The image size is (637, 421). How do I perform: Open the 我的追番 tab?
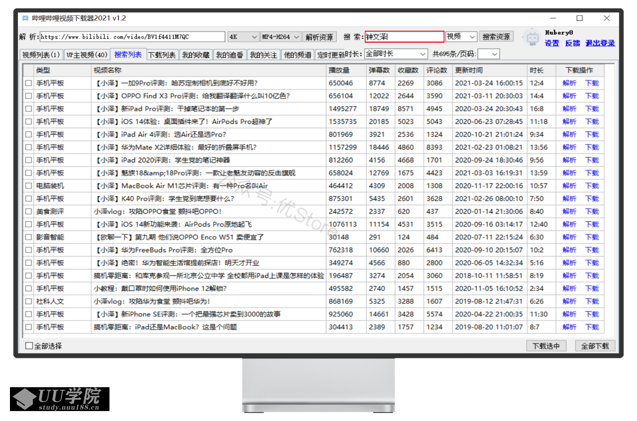pos(229,55)
